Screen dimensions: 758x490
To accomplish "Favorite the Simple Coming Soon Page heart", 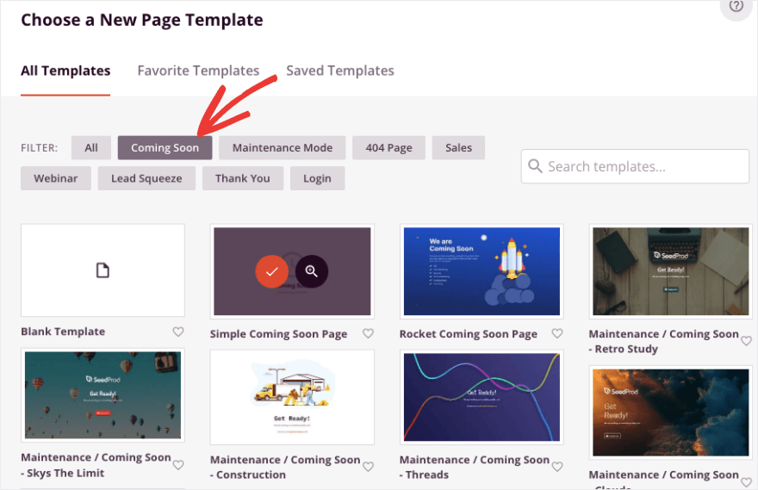I will (x=369, y=333).
